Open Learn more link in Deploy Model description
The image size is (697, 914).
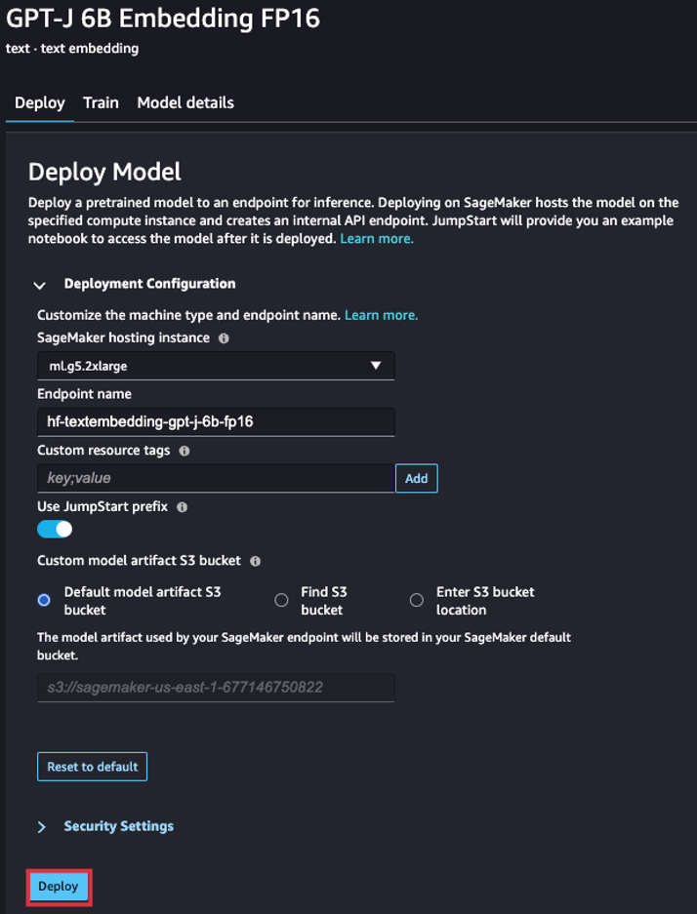(377, 239)
